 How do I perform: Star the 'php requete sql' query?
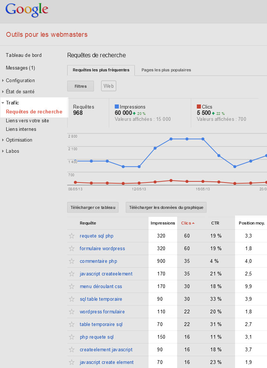[x=72, y=337]
